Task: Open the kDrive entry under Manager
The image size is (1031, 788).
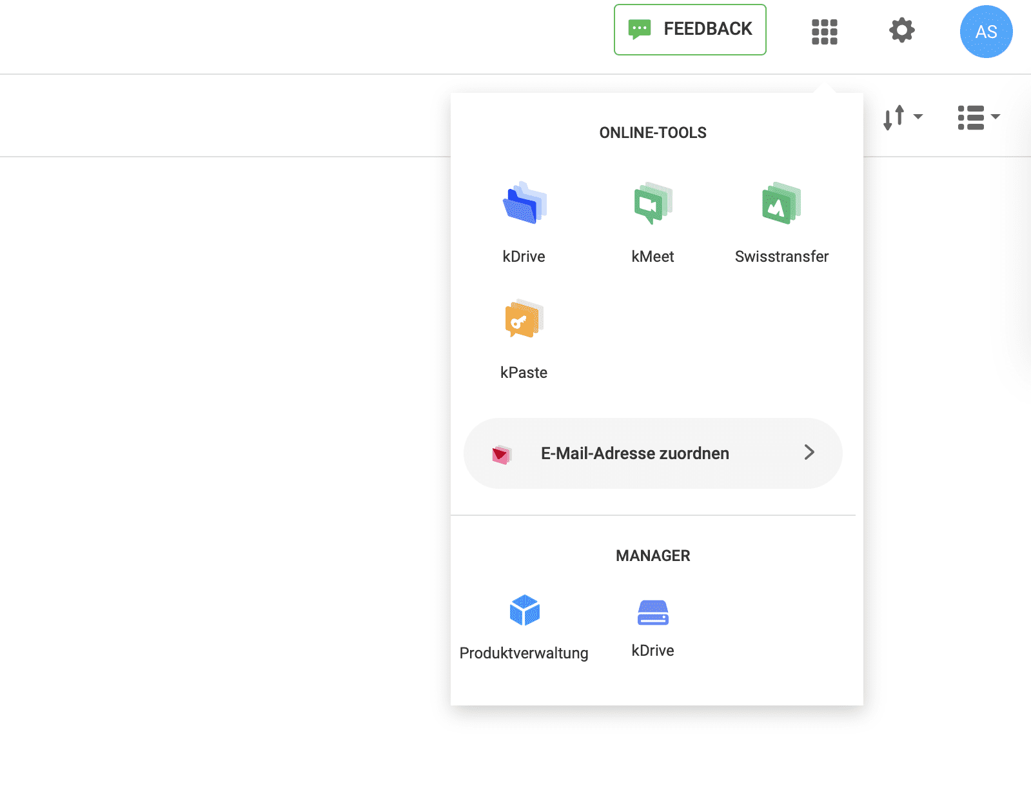Action: (653, 613)
